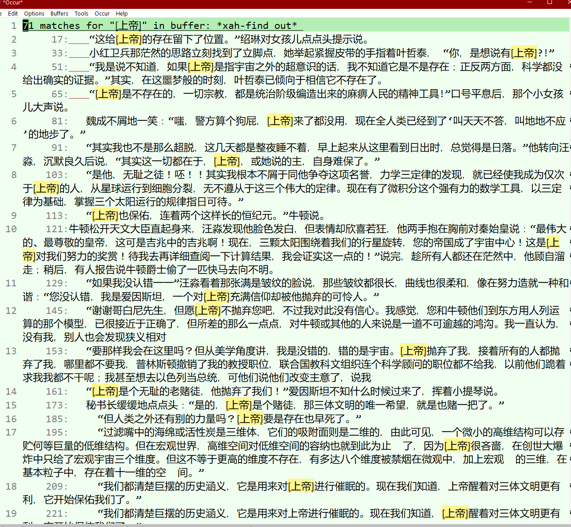Select the occurrence prefixed with 81:

59,121
